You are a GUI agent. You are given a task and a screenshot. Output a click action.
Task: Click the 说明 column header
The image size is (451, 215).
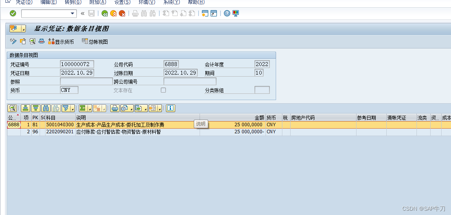pos(137,118)
